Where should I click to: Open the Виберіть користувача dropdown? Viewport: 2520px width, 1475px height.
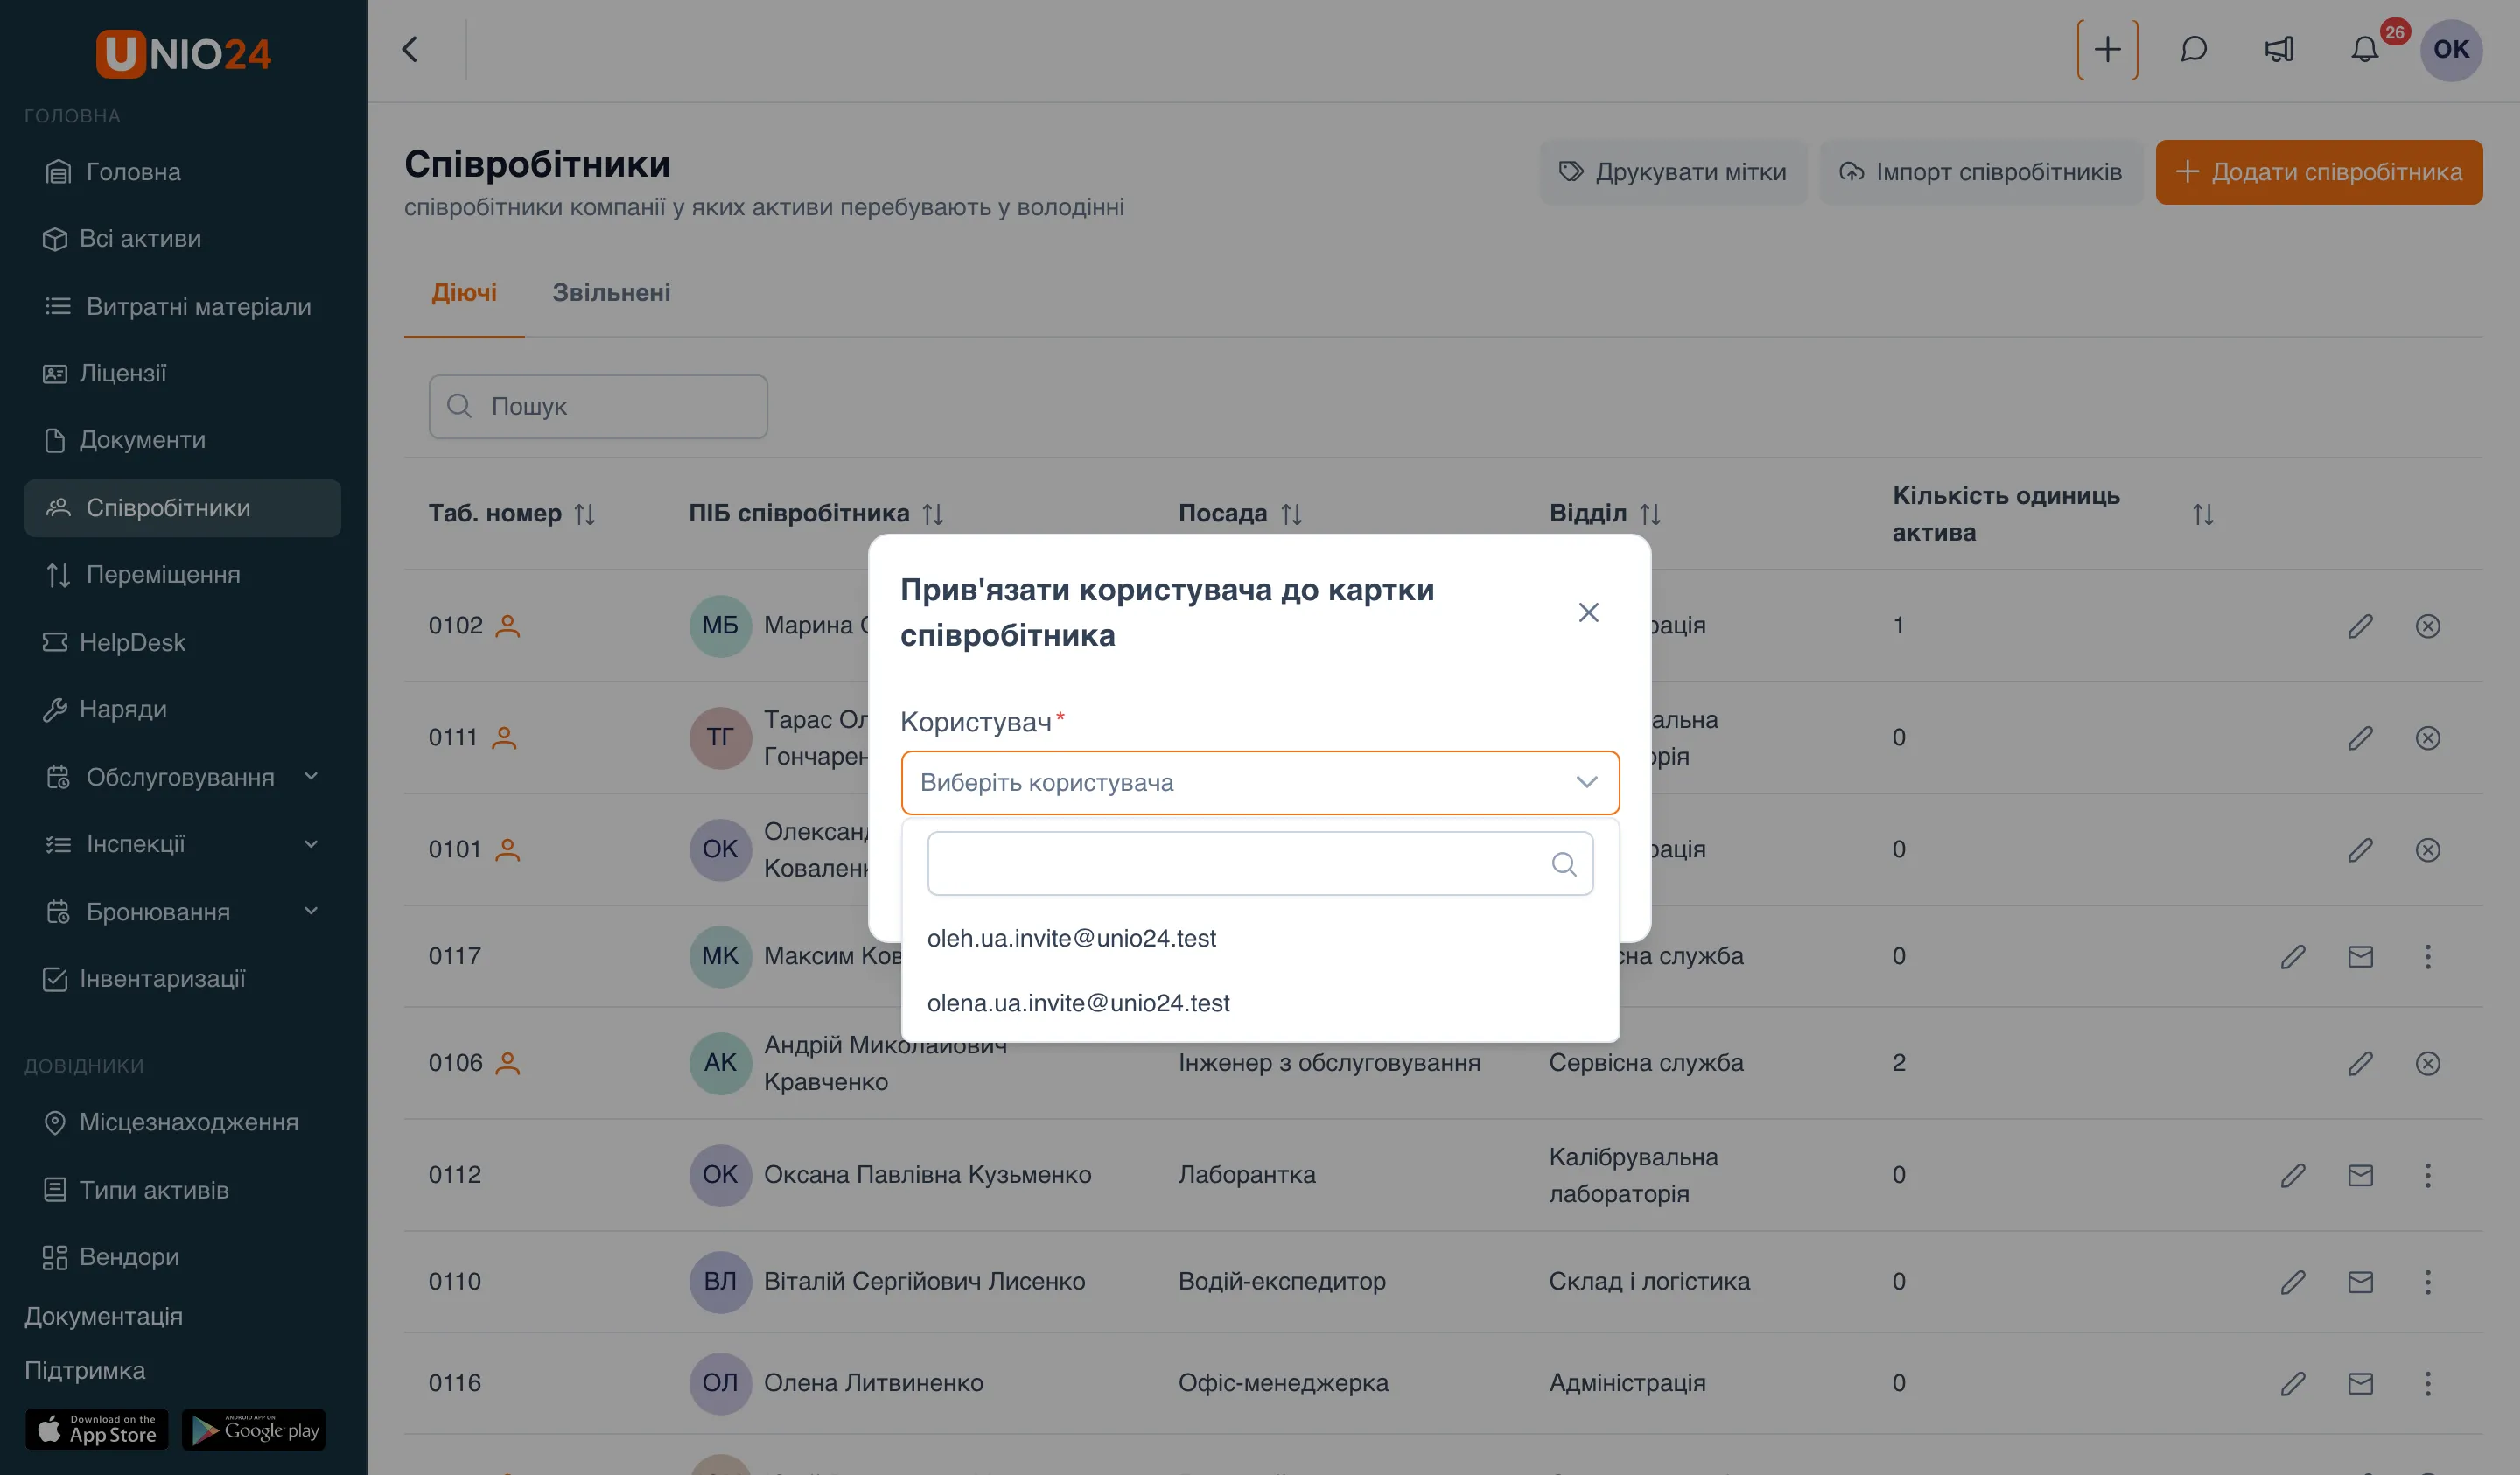1260,783
